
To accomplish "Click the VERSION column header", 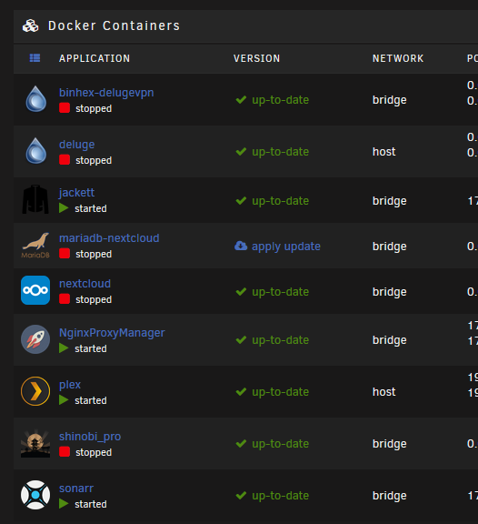I will coord(256,58).
